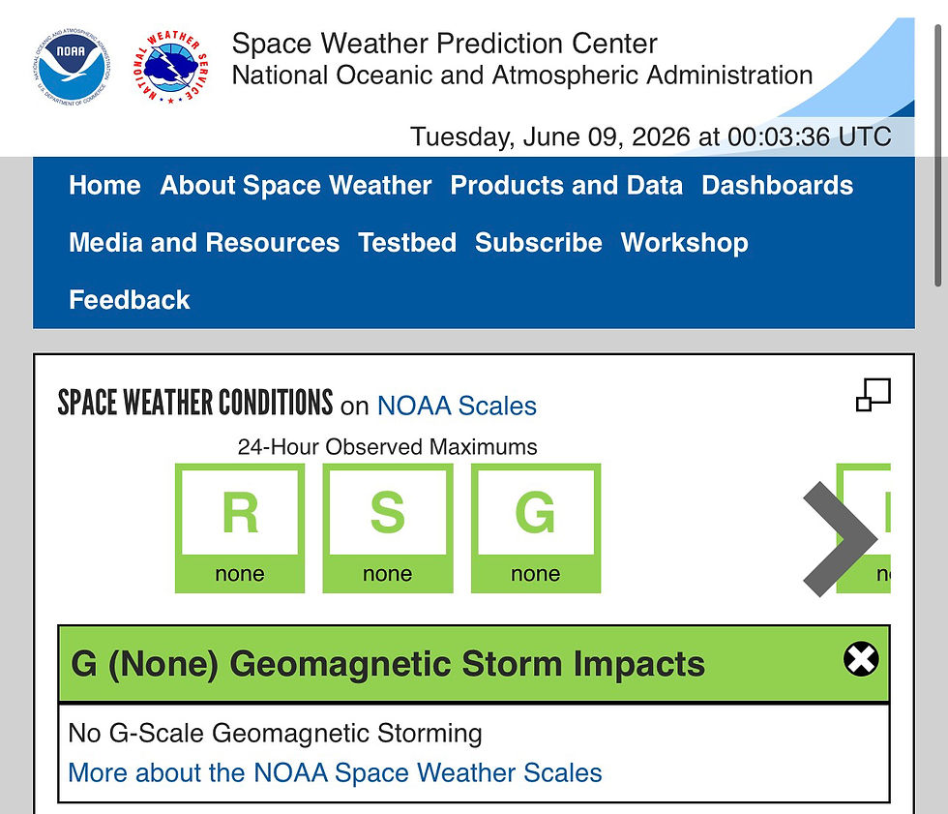Open the Testbed nav item

coord(407,243)
